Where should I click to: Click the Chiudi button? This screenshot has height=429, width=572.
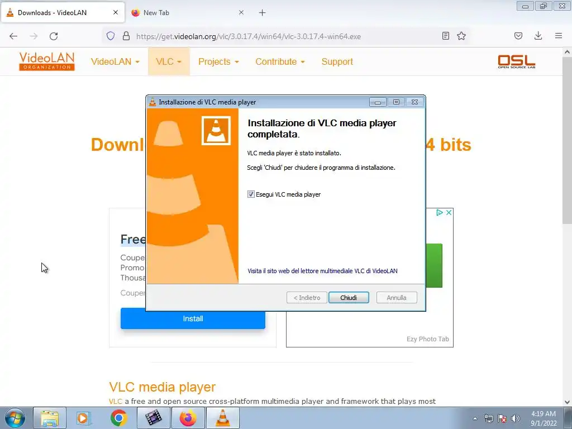tap(349, 298)
